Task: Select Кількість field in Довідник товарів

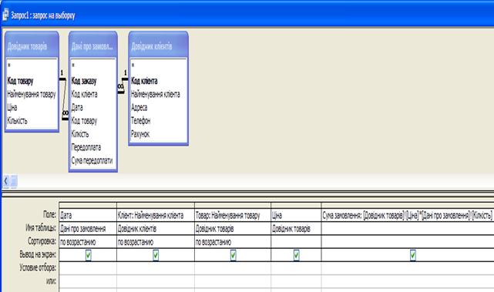Action: (x=17, y=121)
